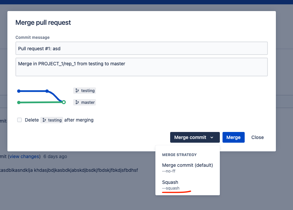Viewport: 293px width, 210px height.
Task: Click the branch icon in the master lozenge
Action: (77, 102)
